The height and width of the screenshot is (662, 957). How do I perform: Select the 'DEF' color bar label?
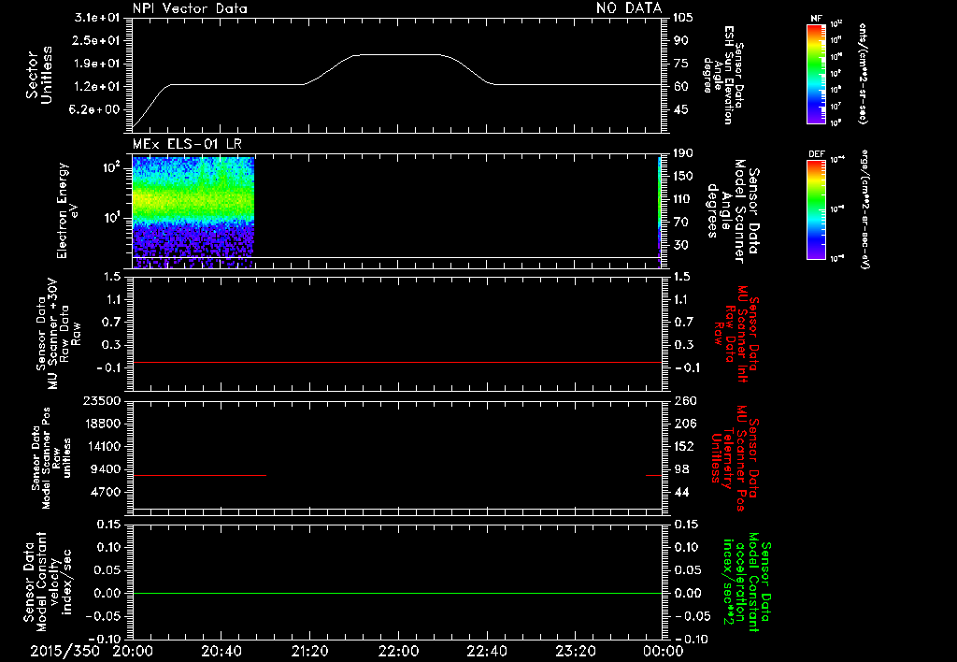pyautogui.click(x=816, y=154)
